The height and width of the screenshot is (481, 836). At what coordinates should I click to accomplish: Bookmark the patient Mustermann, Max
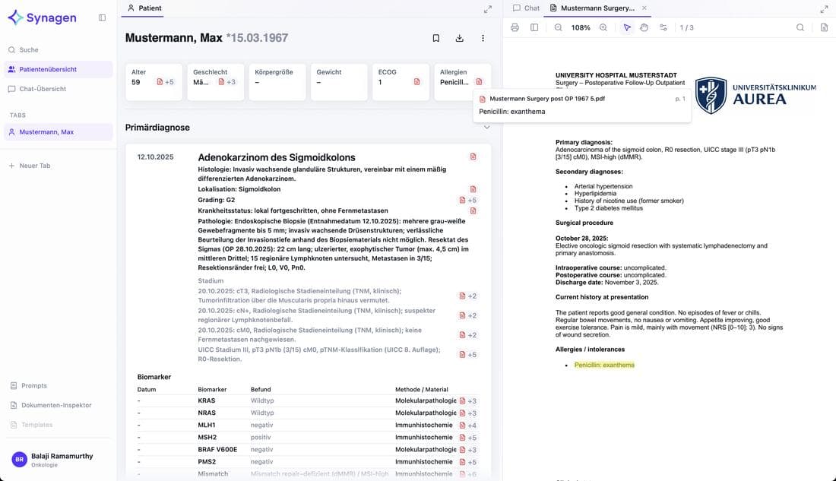pos(436,38)
